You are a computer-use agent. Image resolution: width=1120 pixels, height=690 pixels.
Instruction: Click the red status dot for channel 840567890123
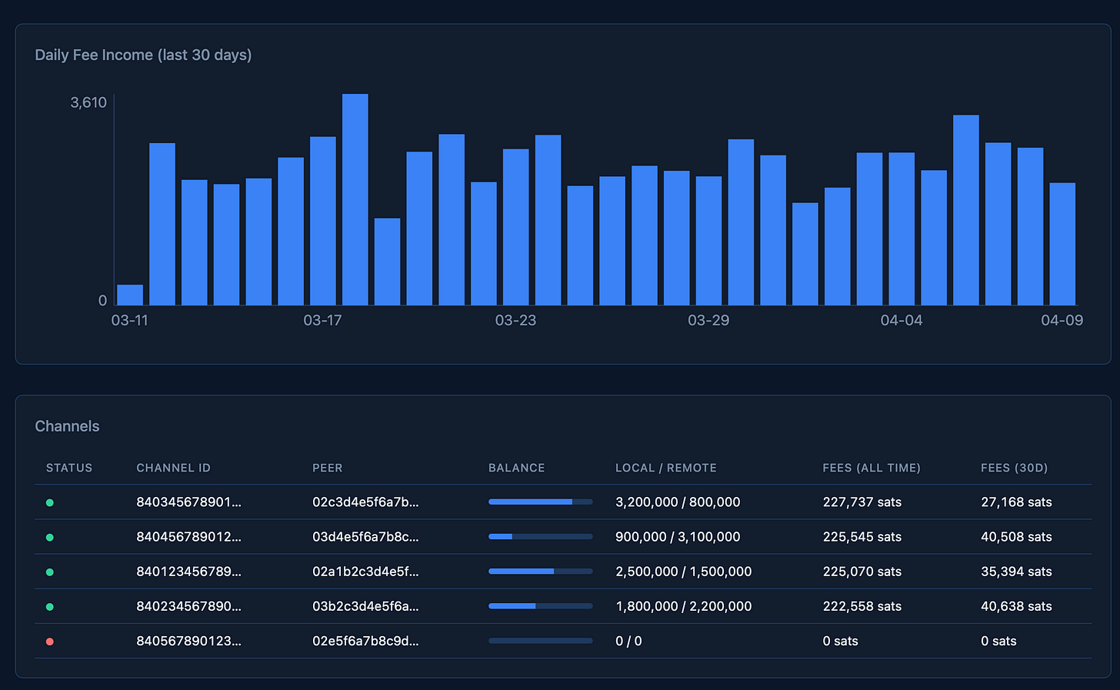[x=50, y=642]
